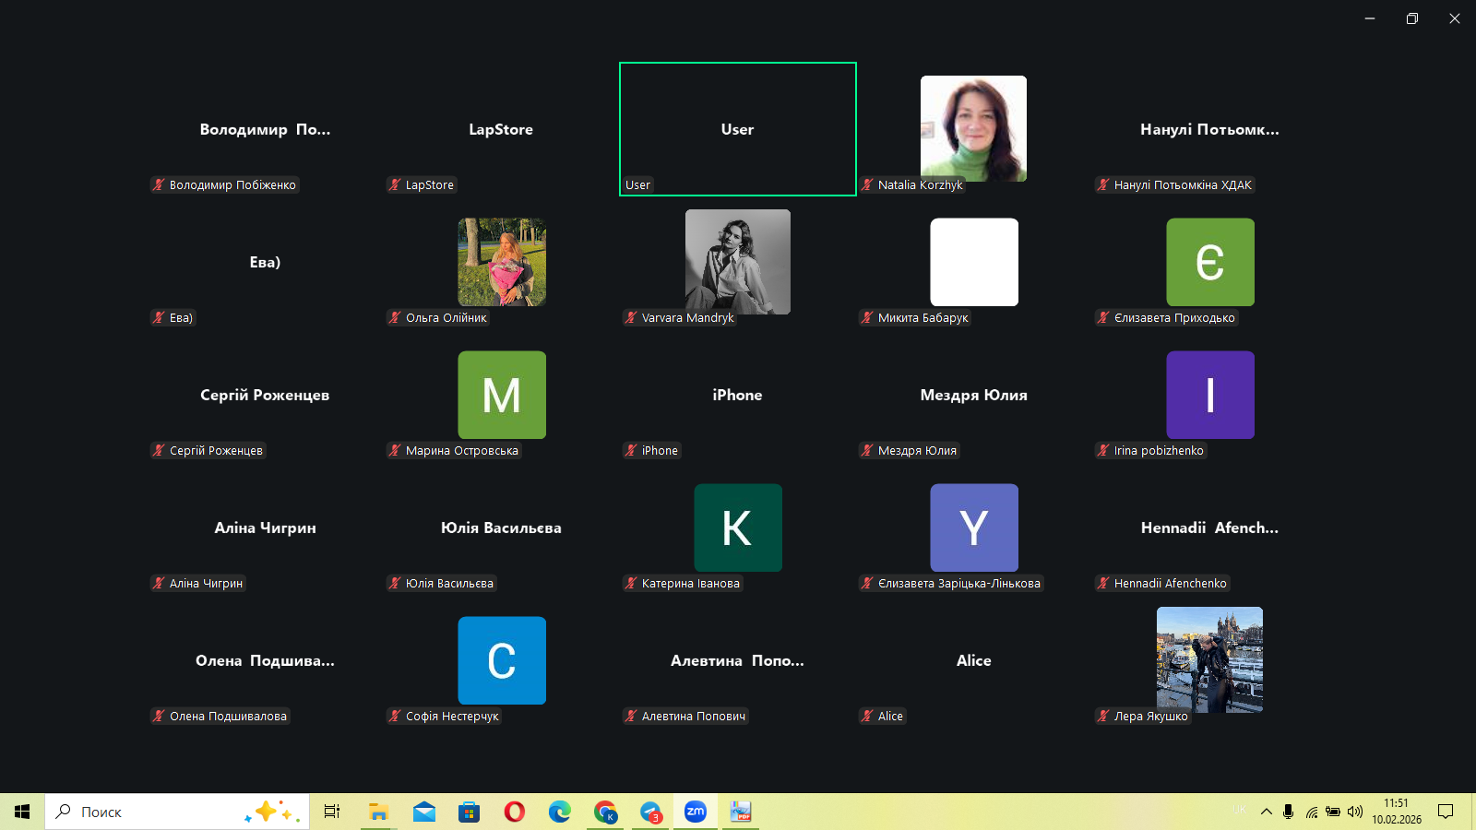
Task: Click the Task View icon
Action: (x=332, y=812)
